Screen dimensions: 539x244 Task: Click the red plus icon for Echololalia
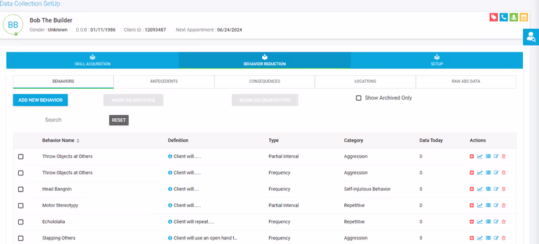click(x=472, y=222)
